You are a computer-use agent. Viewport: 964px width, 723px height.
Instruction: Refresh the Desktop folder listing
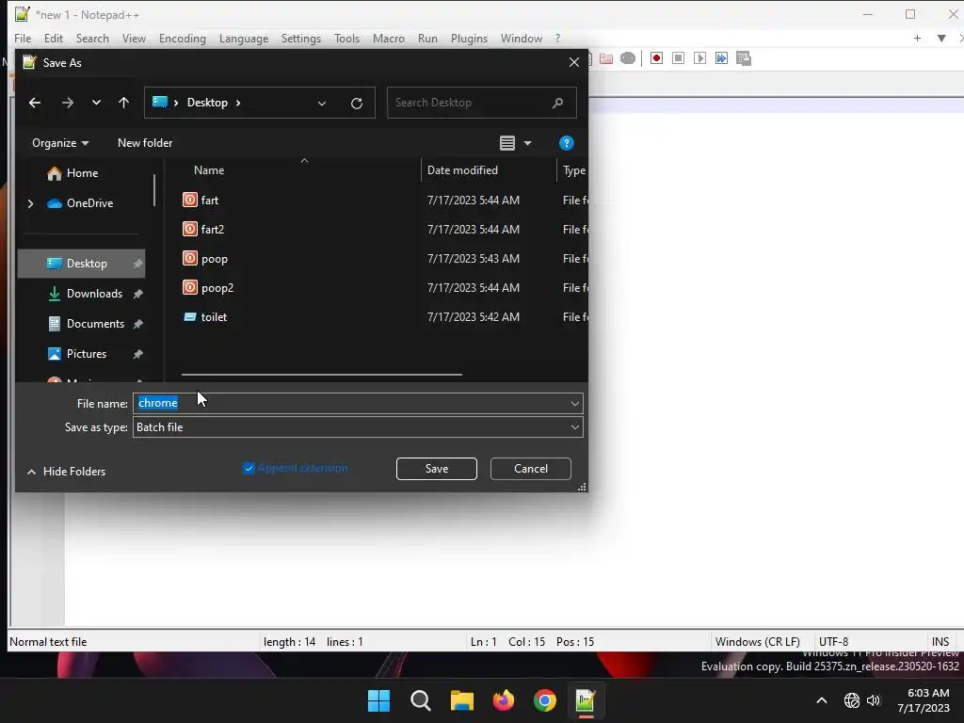coord(357,104)
